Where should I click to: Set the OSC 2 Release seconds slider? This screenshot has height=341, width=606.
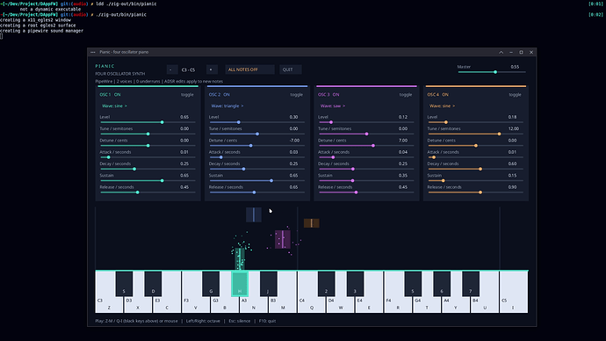tap(257, 192)
